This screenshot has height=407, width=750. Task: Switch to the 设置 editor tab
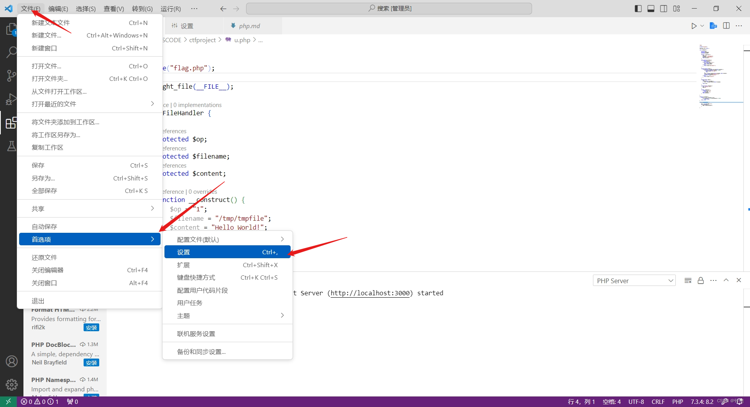pyautogui.click(x=193, y=26)
